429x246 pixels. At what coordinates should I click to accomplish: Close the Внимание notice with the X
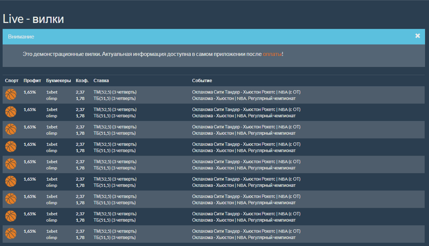click(418, 36)
